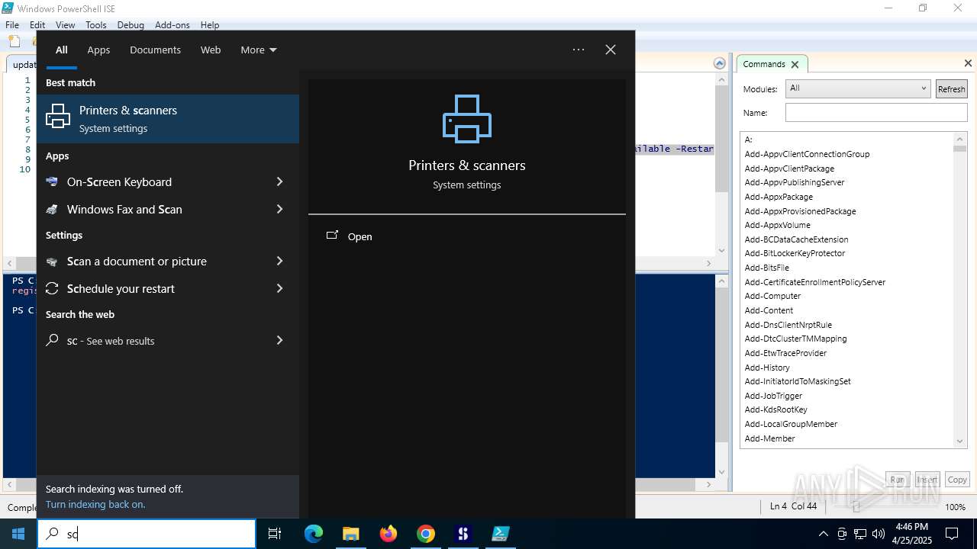Select Add-Computer in commands list
Viewport: 977px width, 549px height.
(x=772, y=296)
